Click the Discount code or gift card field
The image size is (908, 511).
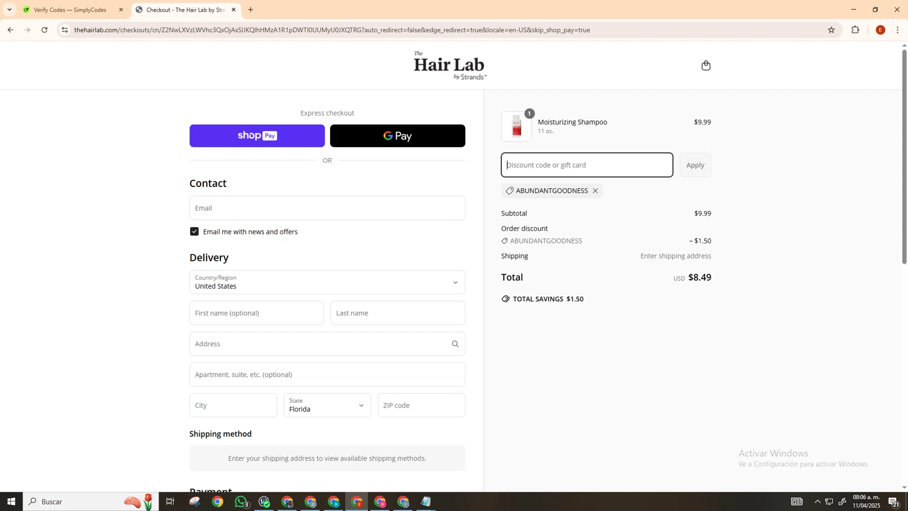(587, 165)
